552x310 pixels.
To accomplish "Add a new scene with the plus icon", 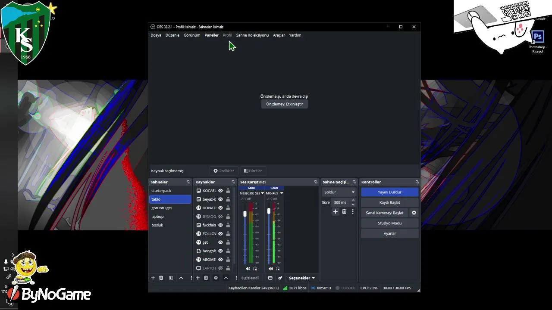I will point(153,278).
